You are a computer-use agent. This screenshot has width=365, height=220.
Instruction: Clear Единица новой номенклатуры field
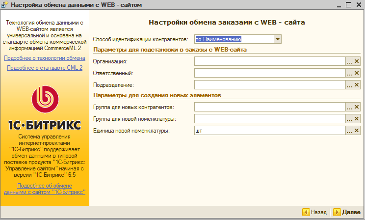[357, 131]
